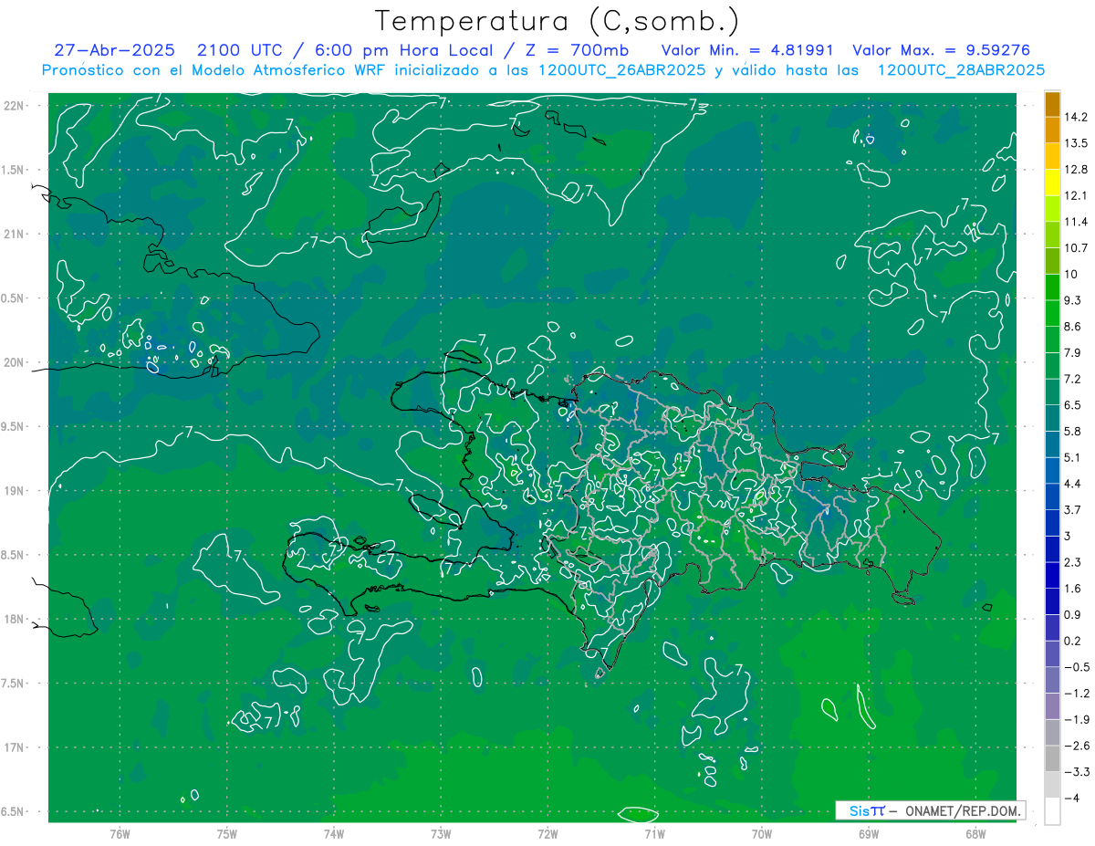Click "1200UTC_28ABR2025" valid-until time text

click(960, 70)
